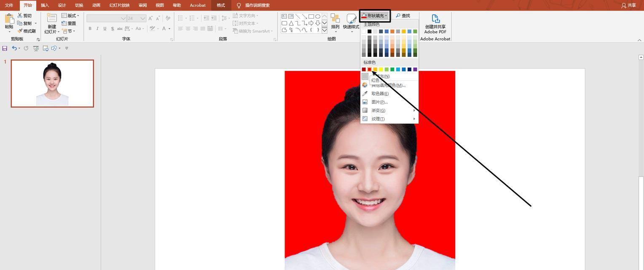Image resolution: width=644 pixels, height=270 pixels.
Task: Click the Tell Me search box (操作说明搜索)
Action: pyautogui.click(x=257, y=5)
